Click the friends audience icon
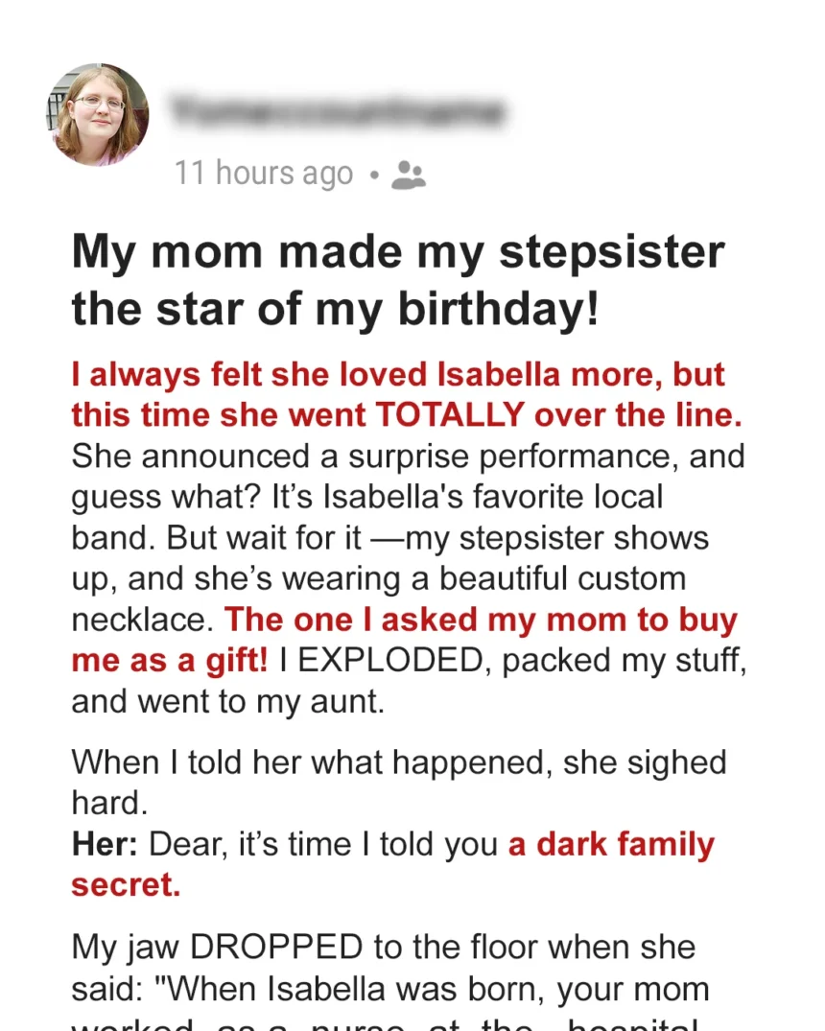The height and width of the screenshot is (1031, 825). tap(409, 175)
